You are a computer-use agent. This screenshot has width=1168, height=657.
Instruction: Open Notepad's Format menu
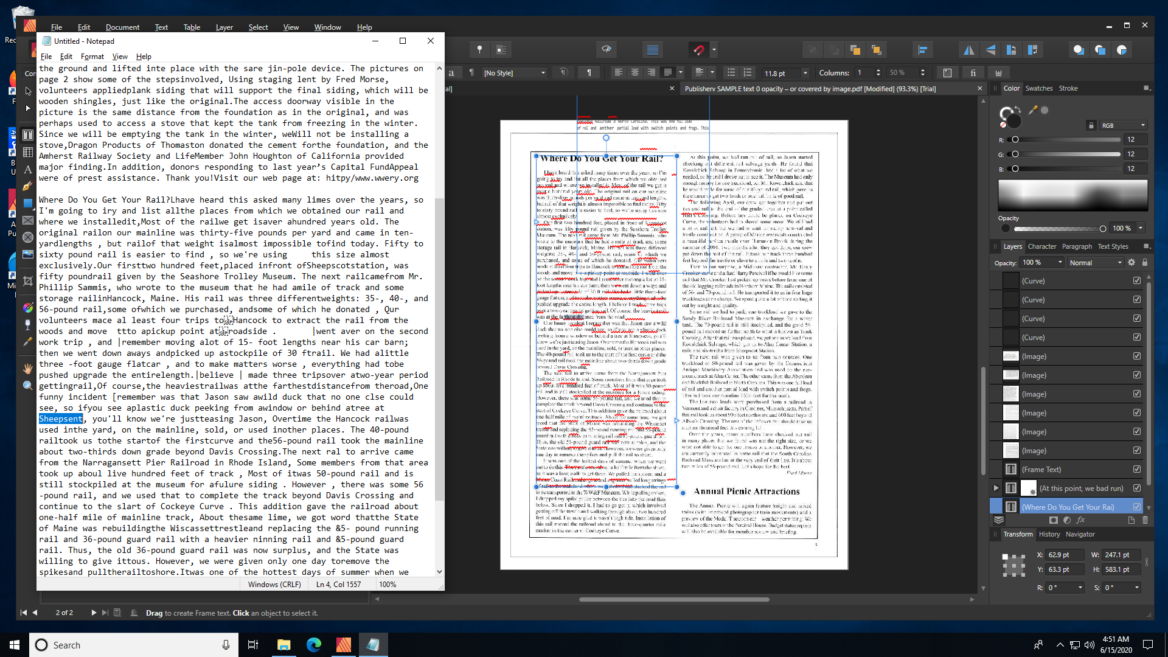[x=92, y=57]
